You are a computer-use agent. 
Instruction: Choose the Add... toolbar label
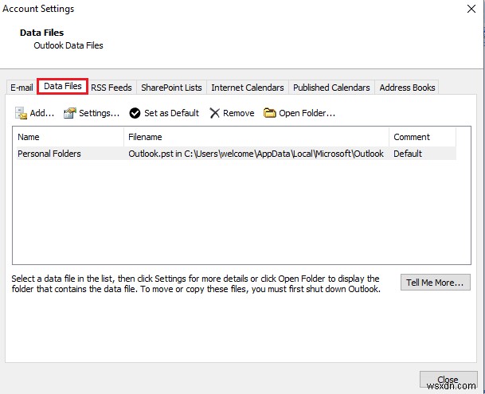(x=41, y=113)
